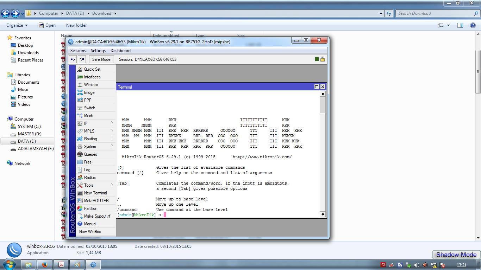
Task: Toggle the Explorer preview pane button
Action: coord(460,25)
